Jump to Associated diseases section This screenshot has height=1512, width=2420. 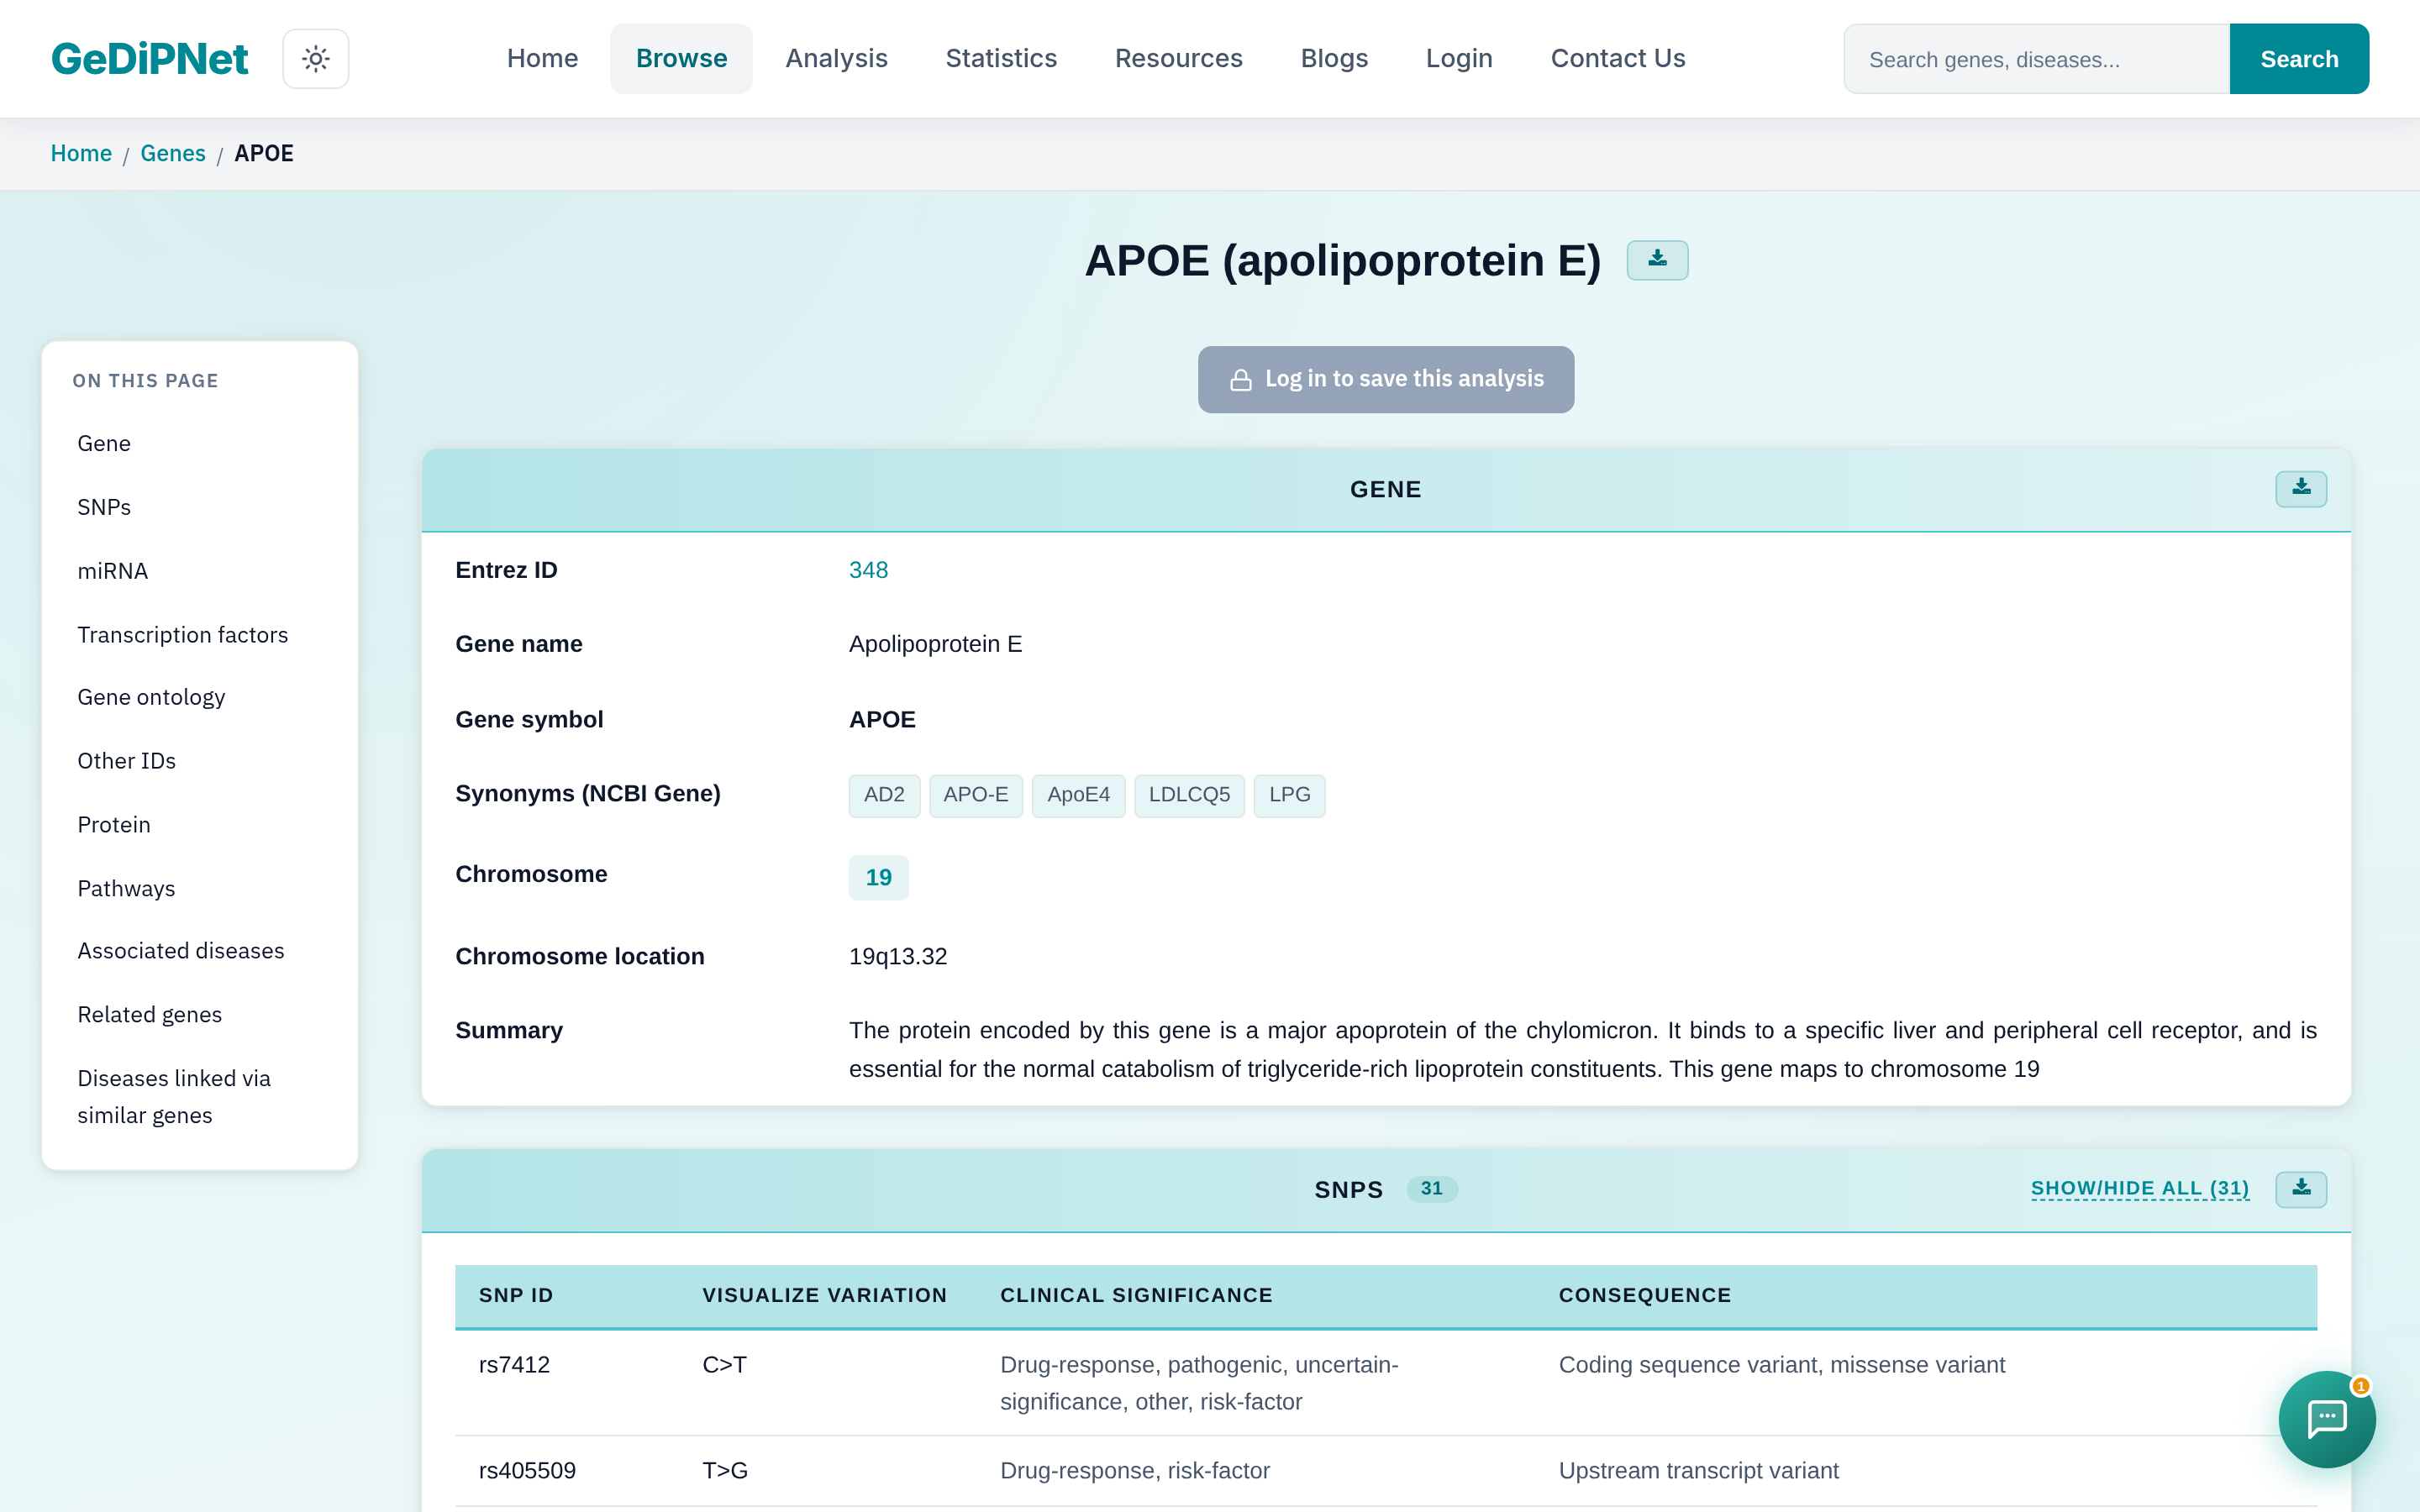tap(181, 951)
